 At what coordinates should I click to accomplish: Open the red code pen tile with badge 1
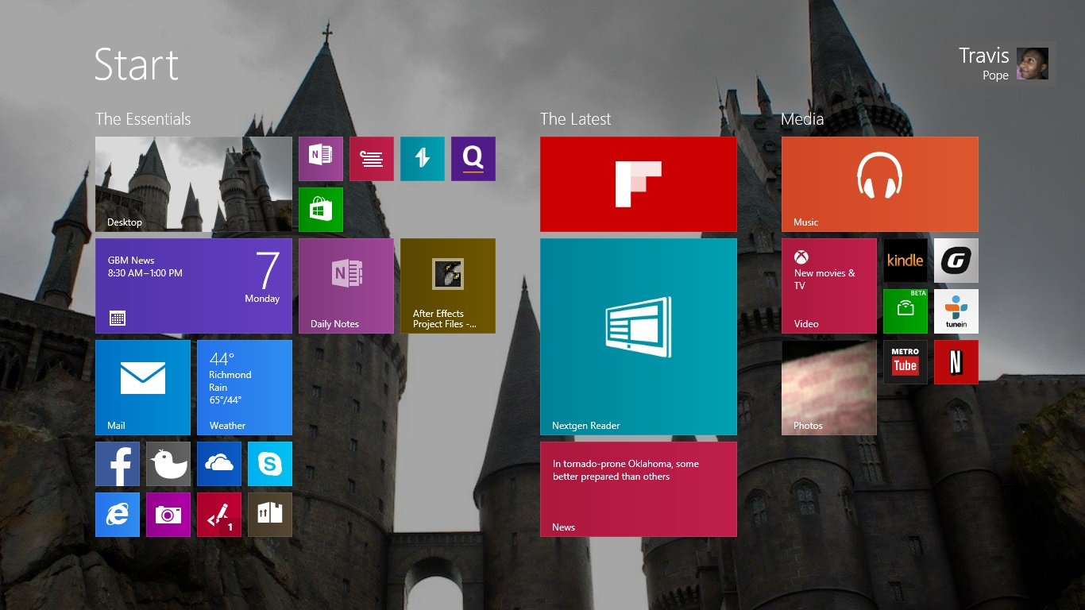219,515
